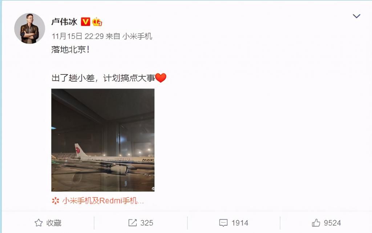
Task: Click the 9524 likes count
Action: click(x=332, y=223)
